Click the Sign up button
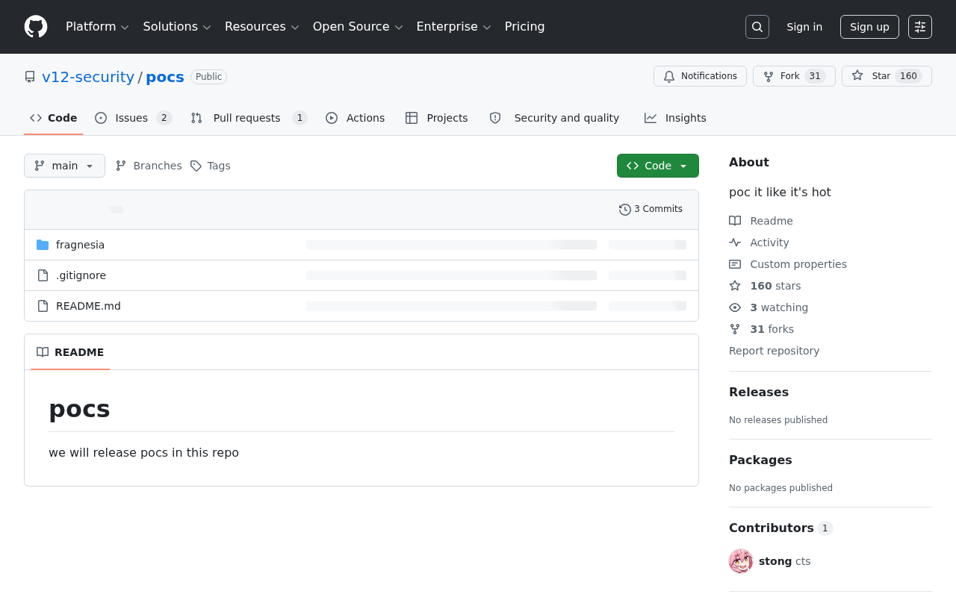The width and height of the screenshot is (956, 597). click(x=869, y=27)
